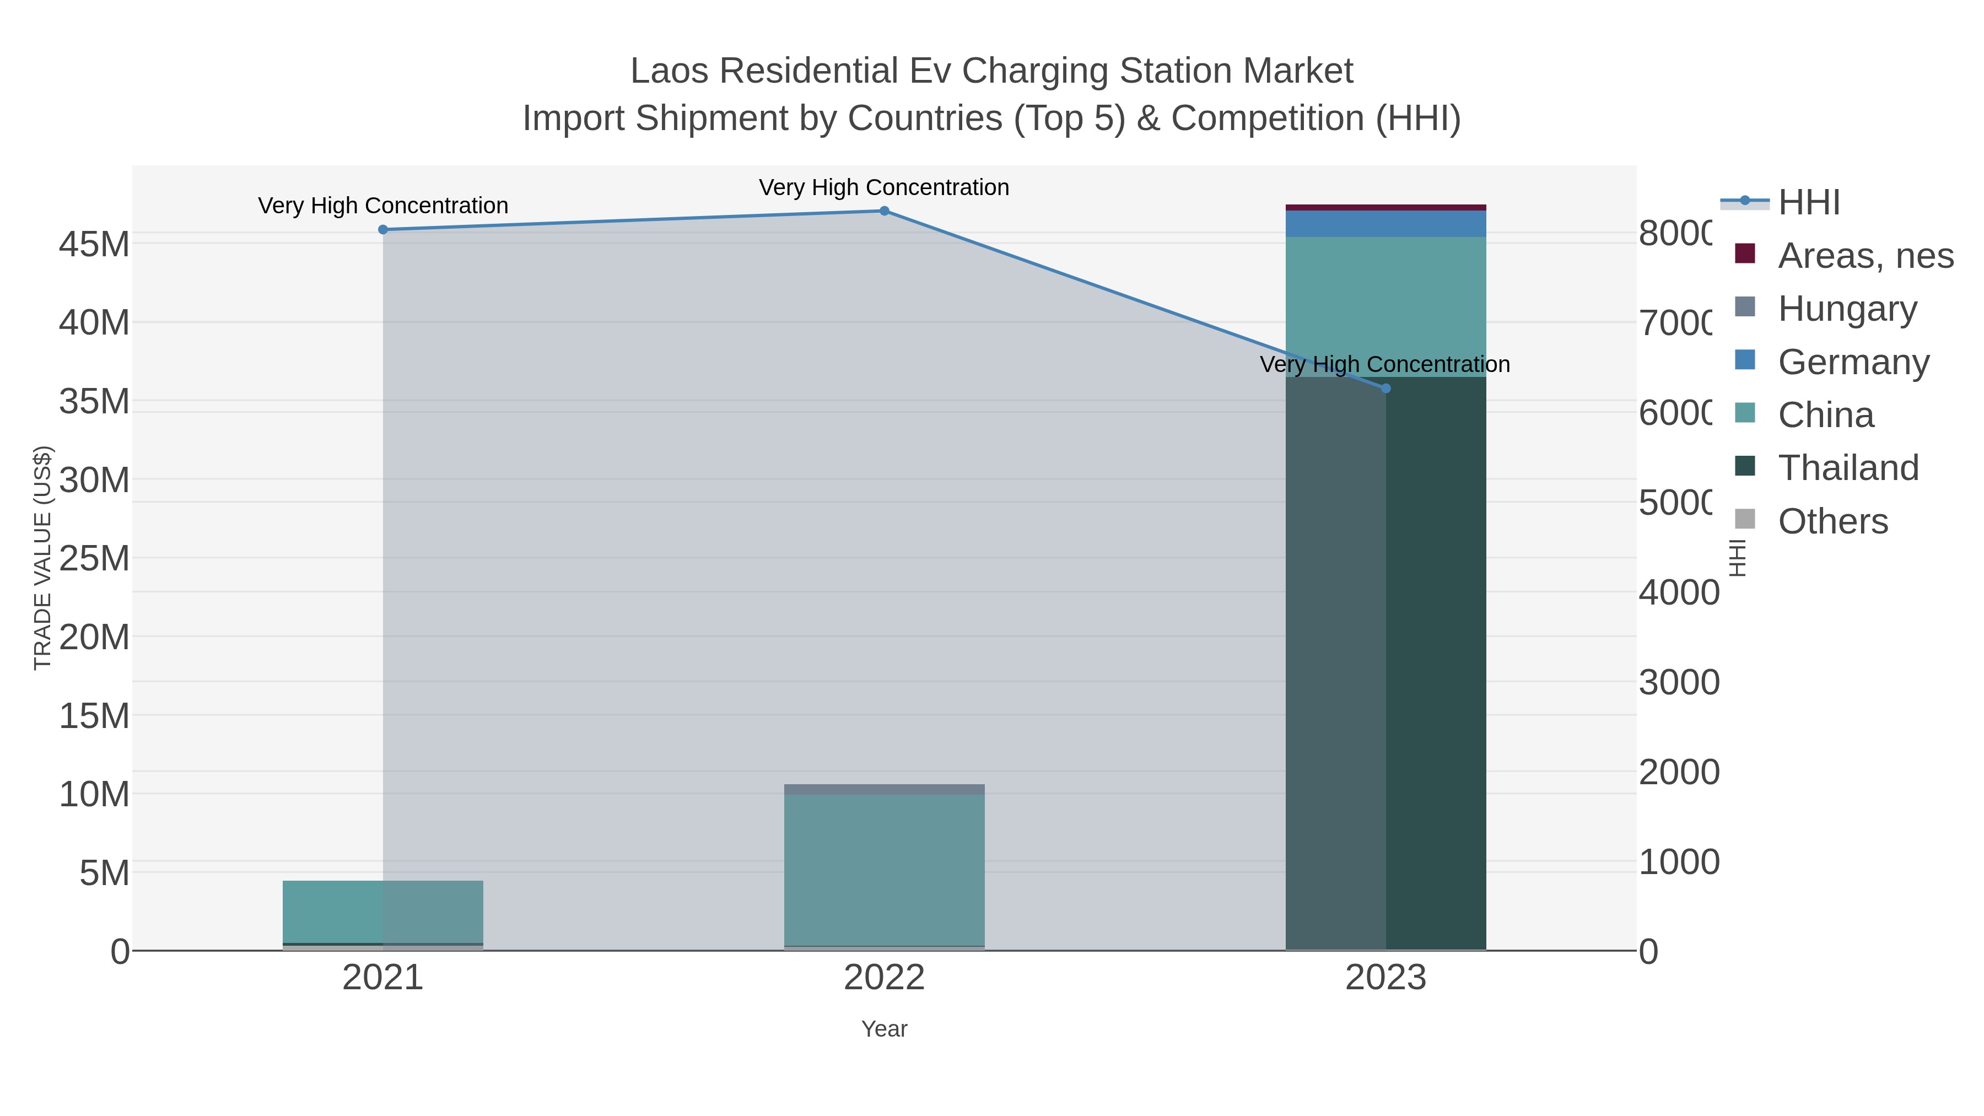
Task: Click the 2021 HHI data point
Action: click(x=383, y=229)
